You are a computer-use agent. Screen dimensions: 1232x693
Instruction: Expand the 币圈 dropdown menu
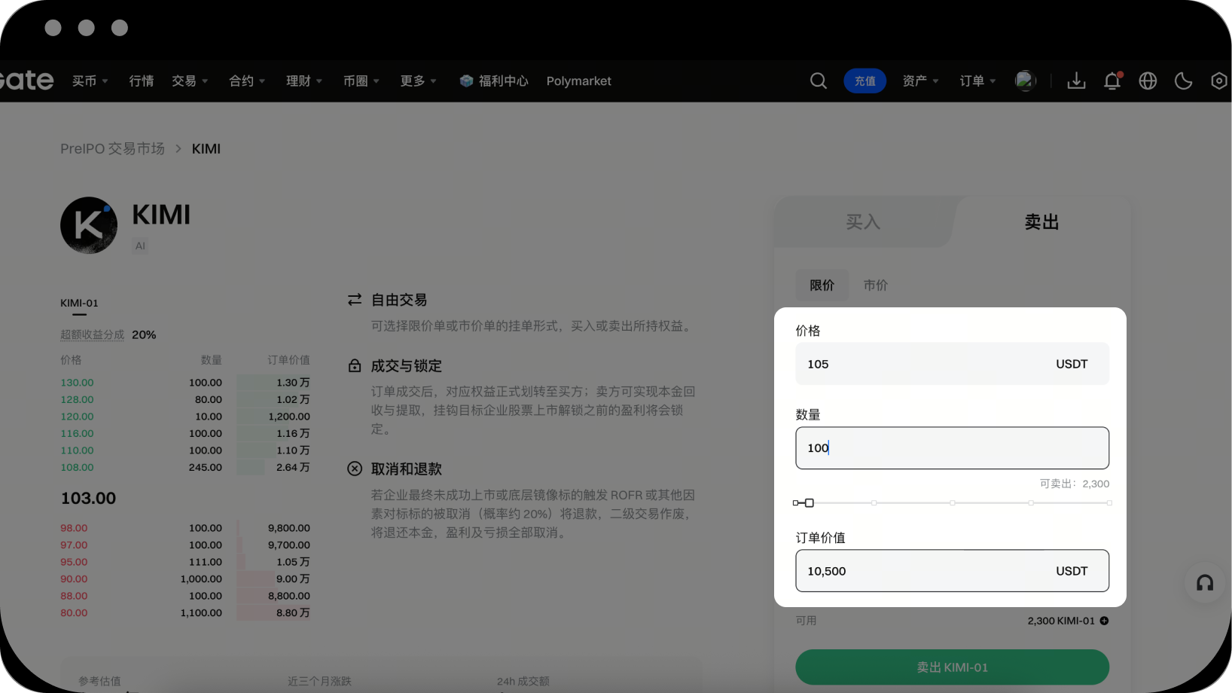[x=361, y=81]
